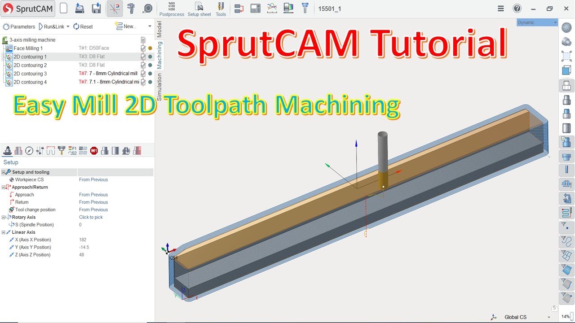Open the tape measure tool
Screen dimensions: 575x323
coord(147,9)
